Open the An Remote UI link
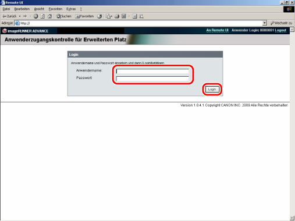The height and width of the screenshot is (221, 295). click(217, 30)
